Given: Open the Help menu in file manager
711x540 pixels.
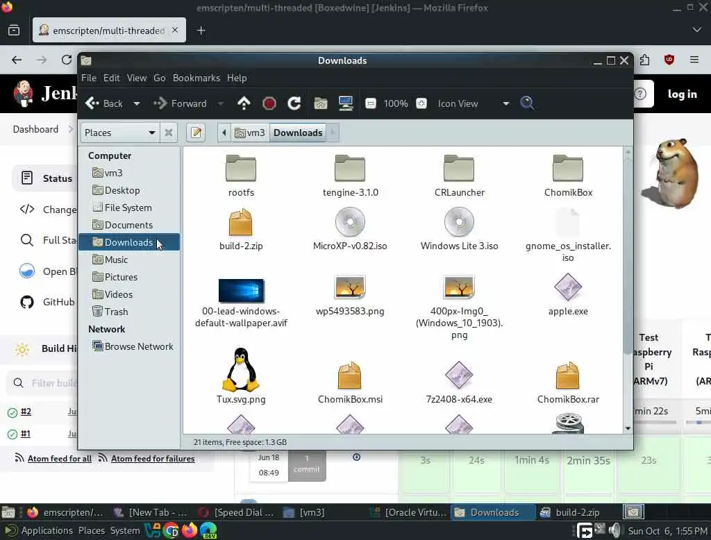Looking at the screenshot, I should click(x=237, y=78).
